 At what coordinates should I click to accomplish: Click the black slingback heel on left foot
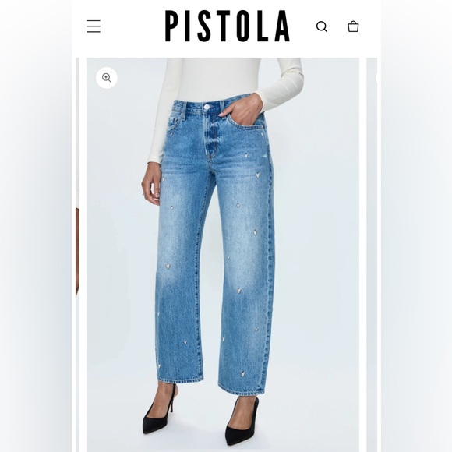click(x=160, y=411)
